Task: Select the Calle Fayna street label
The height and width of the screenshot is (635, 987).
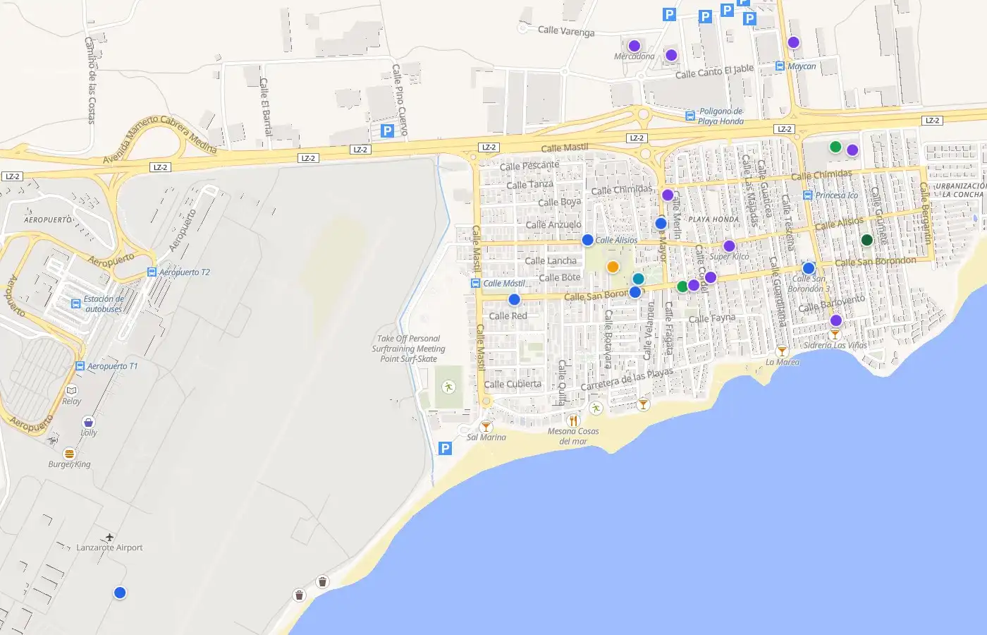Action: 712,318
